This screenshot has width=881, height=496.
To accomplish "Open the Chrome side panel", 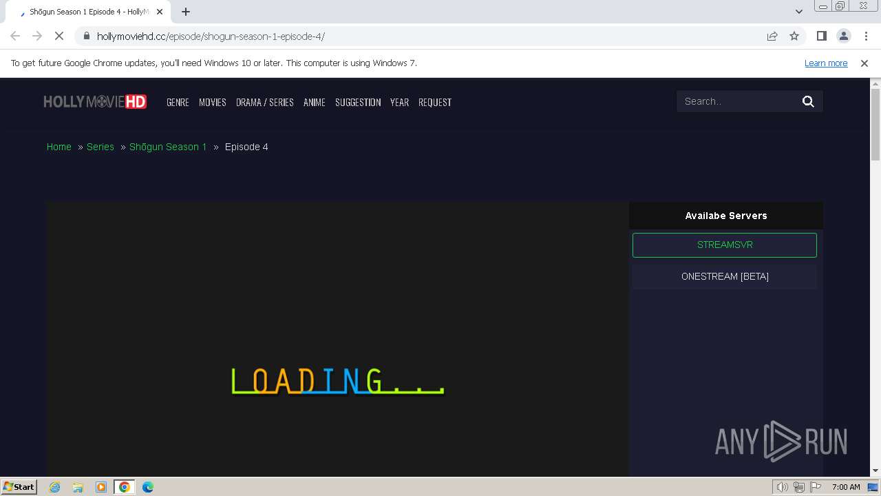I will pos(821,36).
